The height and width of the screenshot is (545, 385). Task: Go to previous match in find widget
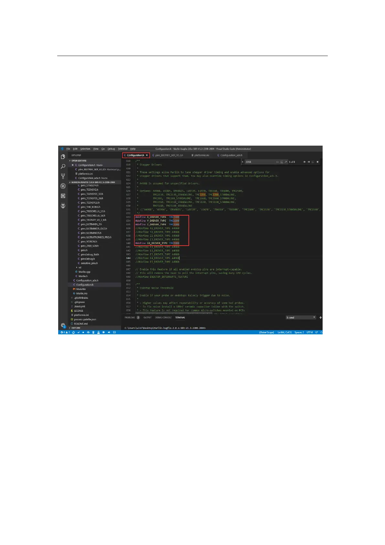point(305,162)
